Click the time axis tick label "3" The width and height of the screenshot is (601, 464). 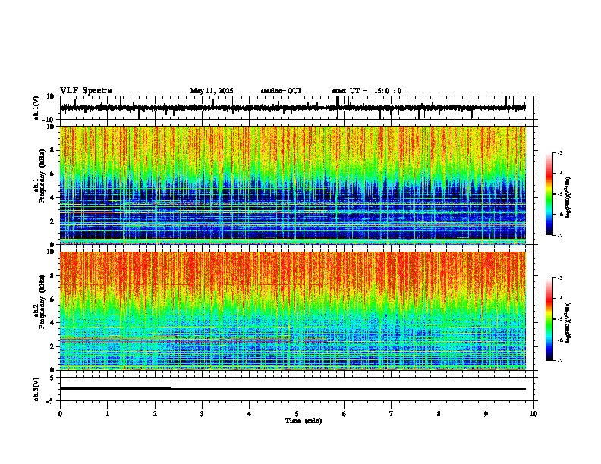coord(202,414)
